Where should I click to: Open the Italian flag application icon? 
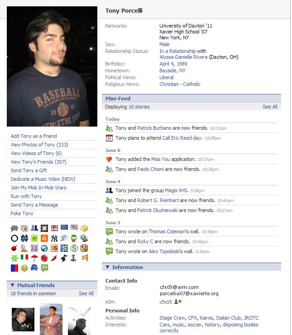point(24,257)
